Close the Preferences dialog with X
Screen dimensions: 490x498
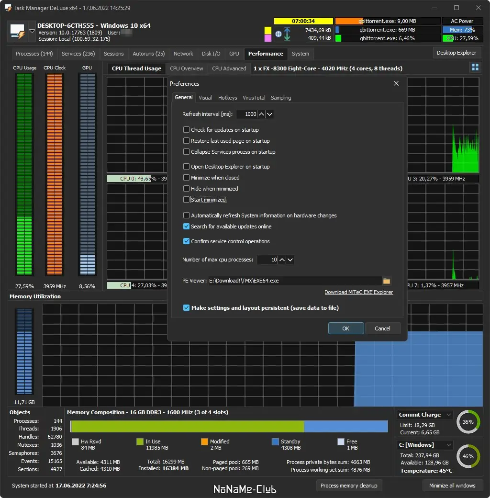tap(396, 83)
